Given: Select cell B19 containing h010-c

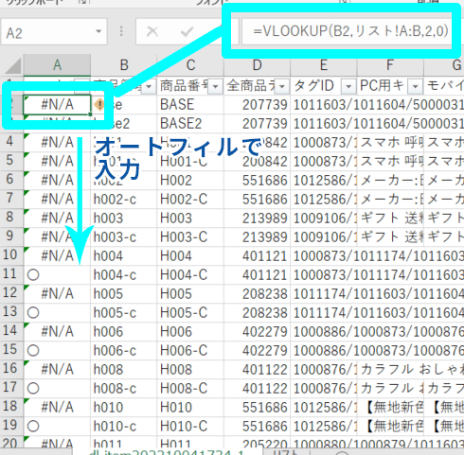Looking at the screenshot, I should pos(124,427).
